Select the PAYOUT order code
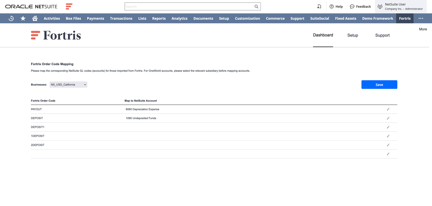The height and width of the screenshot is (206, 432). 36,109
